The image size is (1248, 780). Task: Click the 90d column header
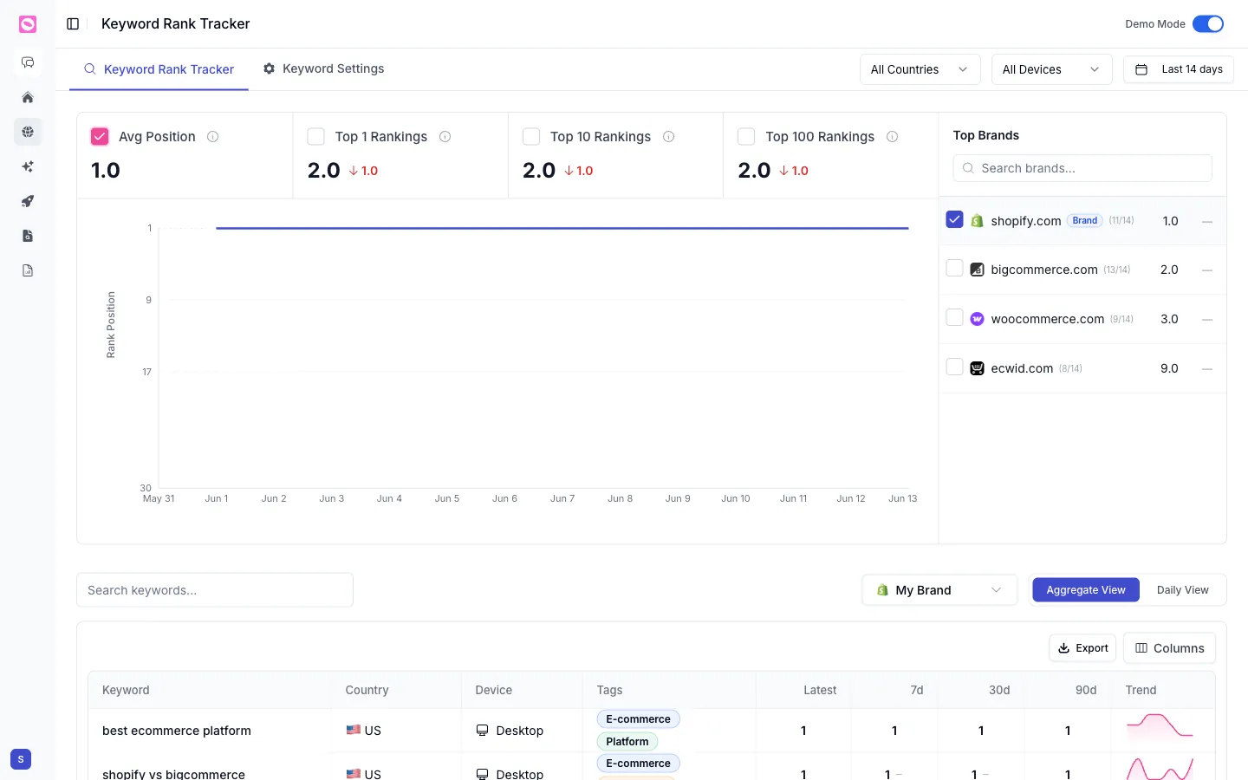tap(1086, 691)
